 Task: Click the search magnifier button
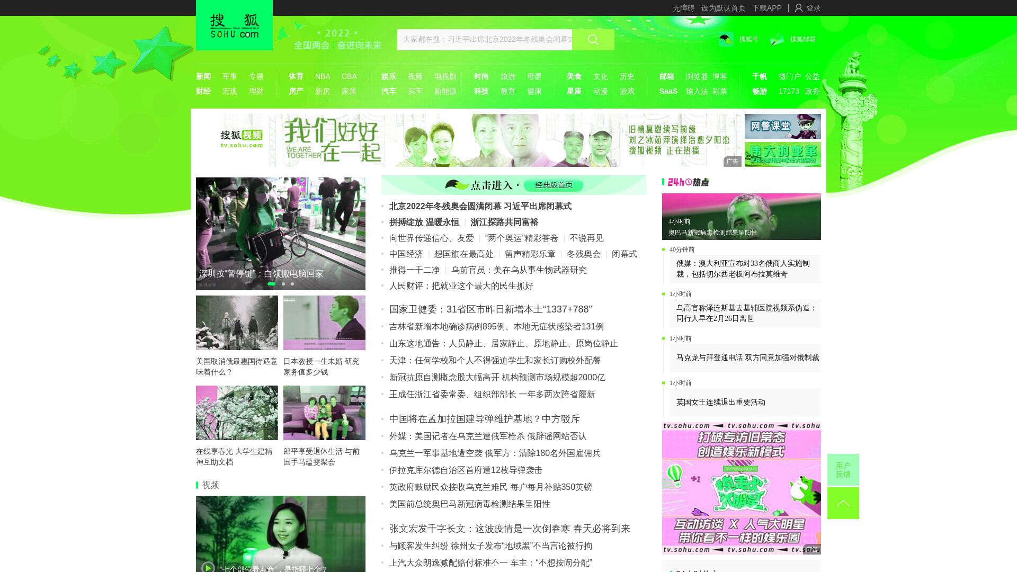click(x=593, y=40)
